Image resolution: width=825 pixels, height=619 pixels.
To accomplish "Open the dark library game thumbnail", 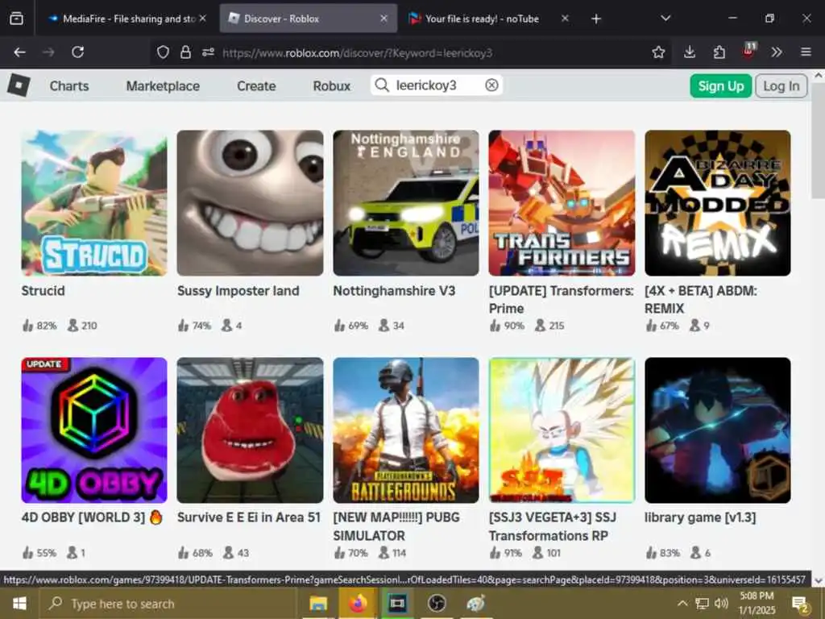I will [x=718, y=430].
